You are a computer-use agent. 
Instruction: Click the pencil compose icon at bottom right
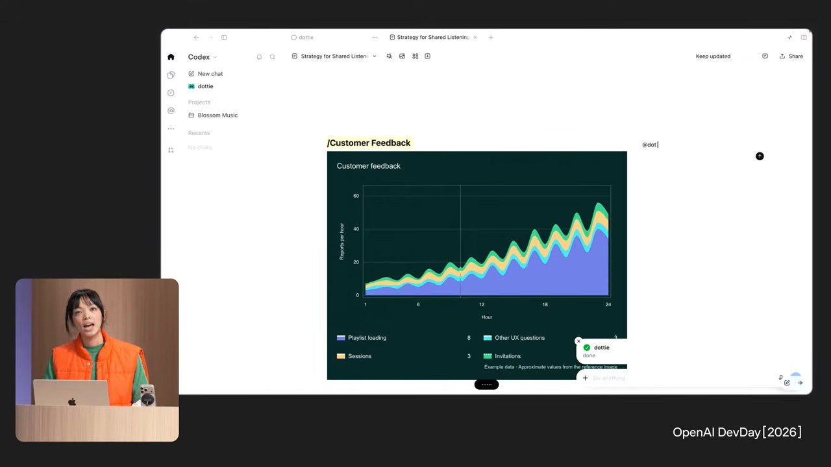tap(787, 383)
